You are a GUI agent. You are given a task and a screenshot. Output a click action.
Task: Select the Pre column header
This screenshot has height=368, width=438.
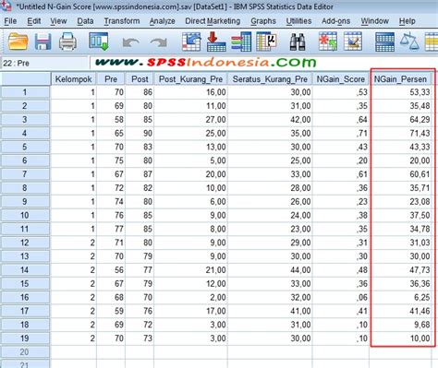click(111, 79)
